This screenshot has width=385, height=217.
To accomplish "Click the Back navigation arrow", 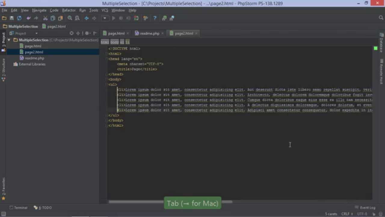I will 87,18.
